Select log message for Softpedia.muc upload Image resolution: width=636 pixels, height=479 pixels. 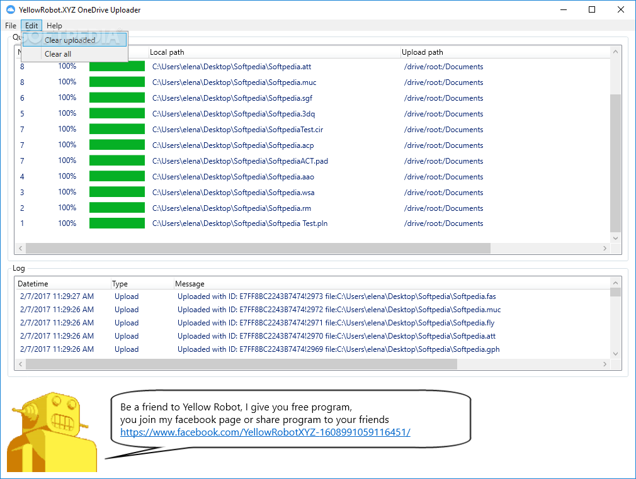pos(339,310)
